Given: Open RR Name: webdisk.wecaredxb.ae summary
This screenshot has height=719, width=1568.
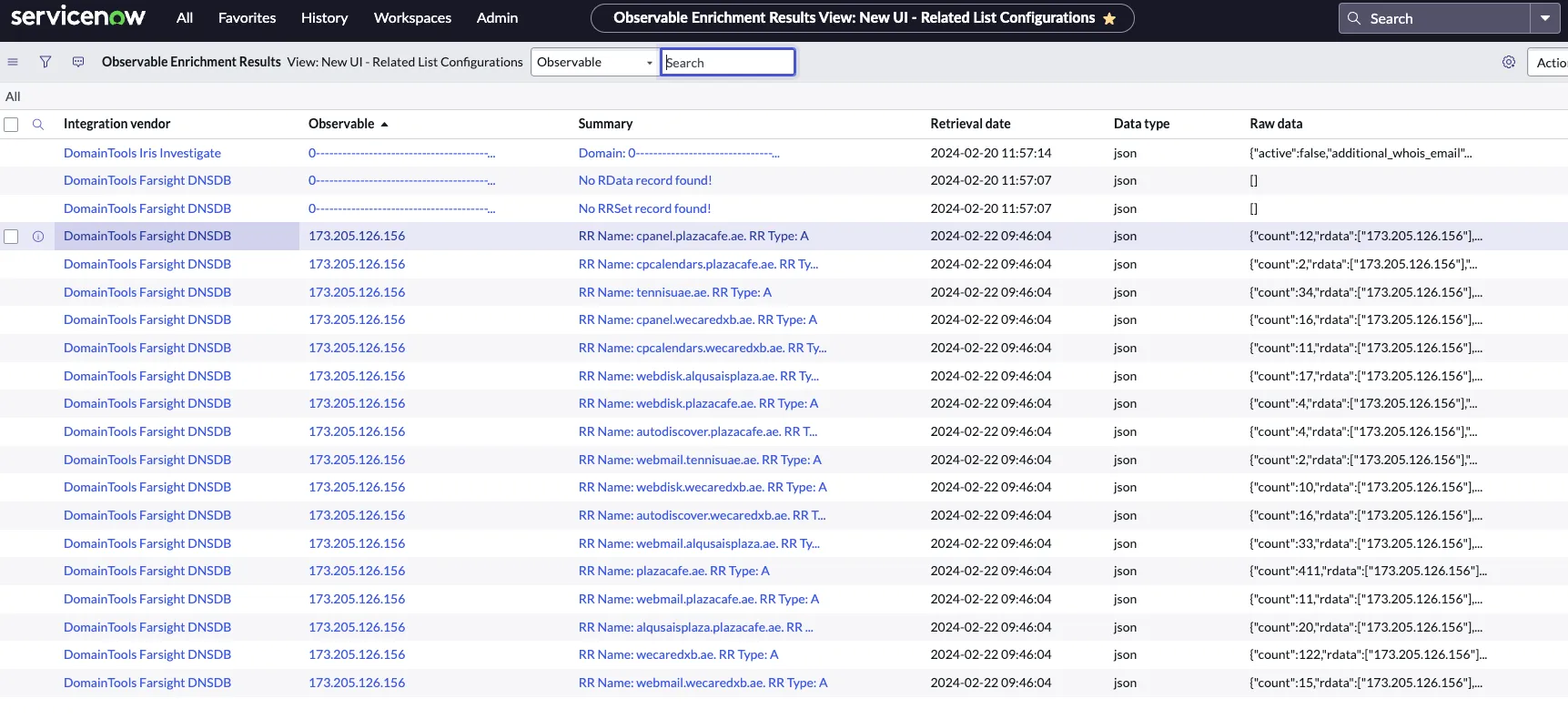Looking at the screenshot, I should tap(703, 487).
